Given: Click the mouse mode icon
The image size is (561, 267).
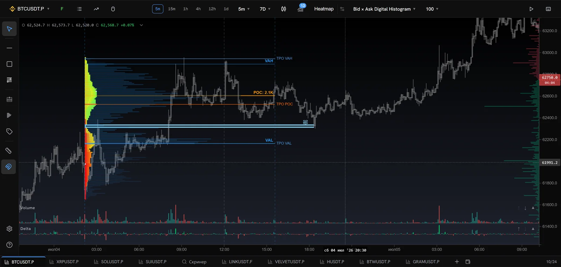Looking at the screenshot, I should click(x=113, y=9).
